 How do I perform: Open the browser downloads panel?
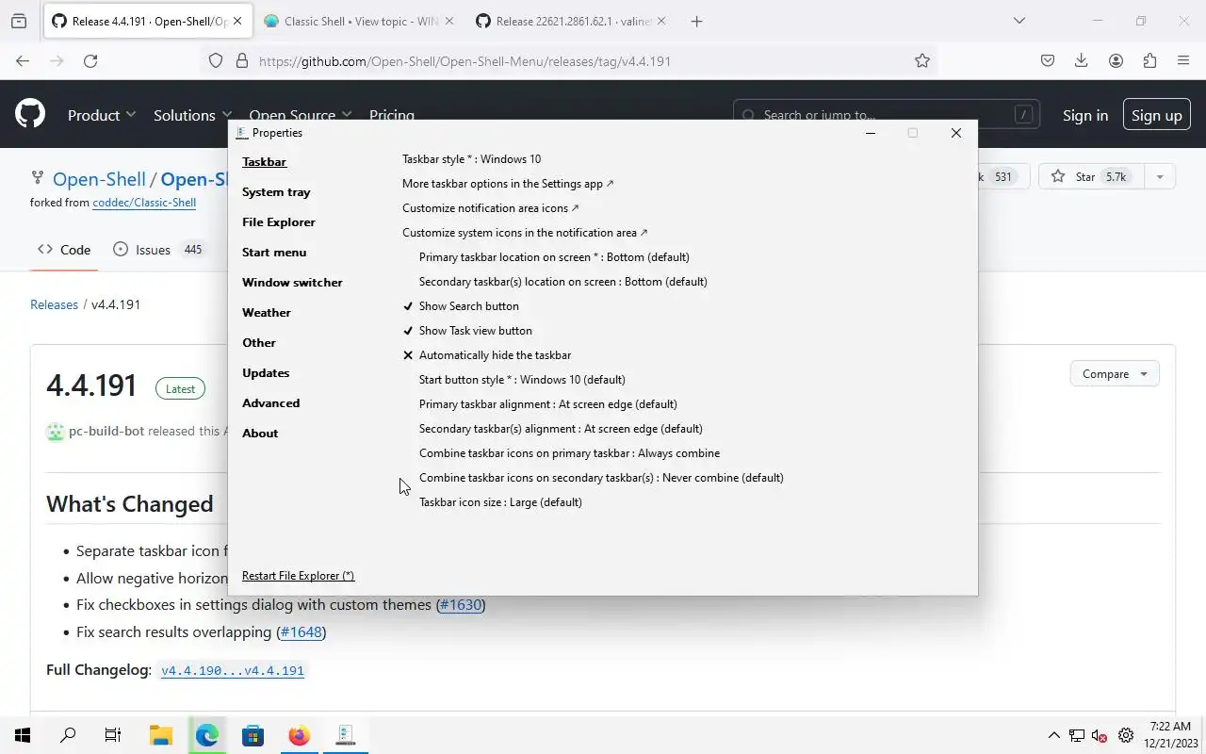point(1082,60)
